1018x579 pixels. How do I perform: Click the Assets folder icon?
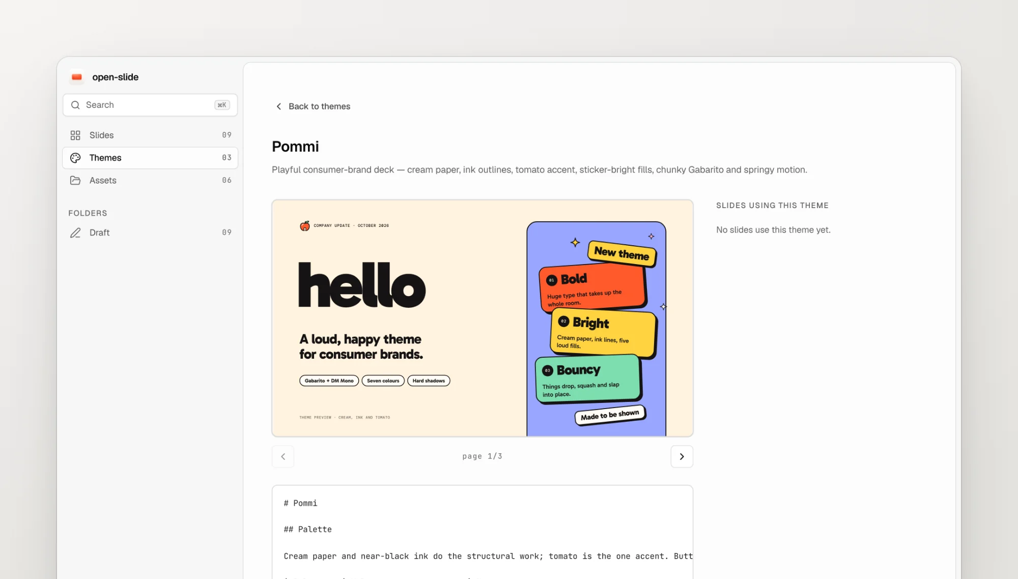tap(75, 180)
